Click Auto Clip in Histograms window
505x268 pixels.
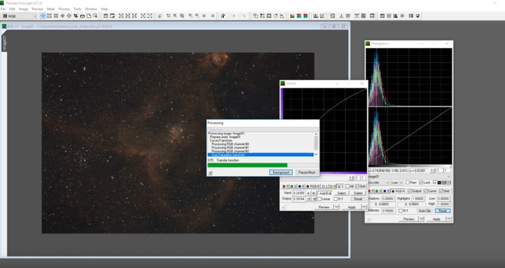tap(425, 211)
